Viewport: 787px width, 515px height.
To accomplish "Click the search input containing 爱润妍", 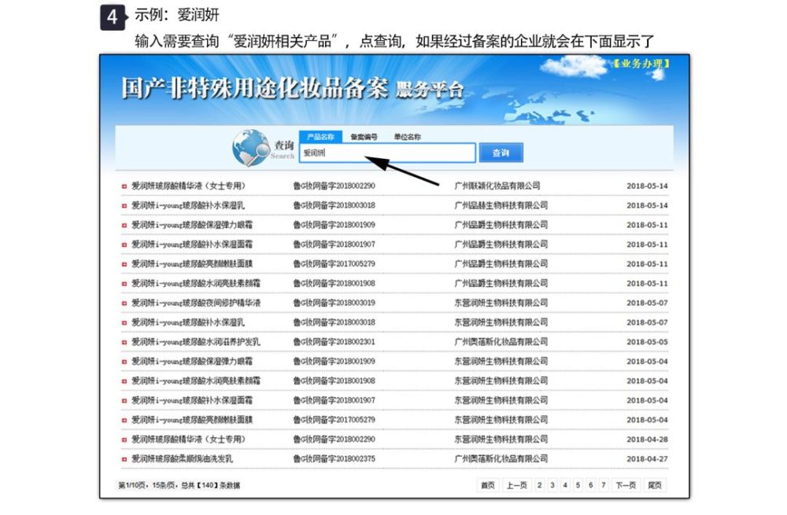I will [x=386, y=153].
